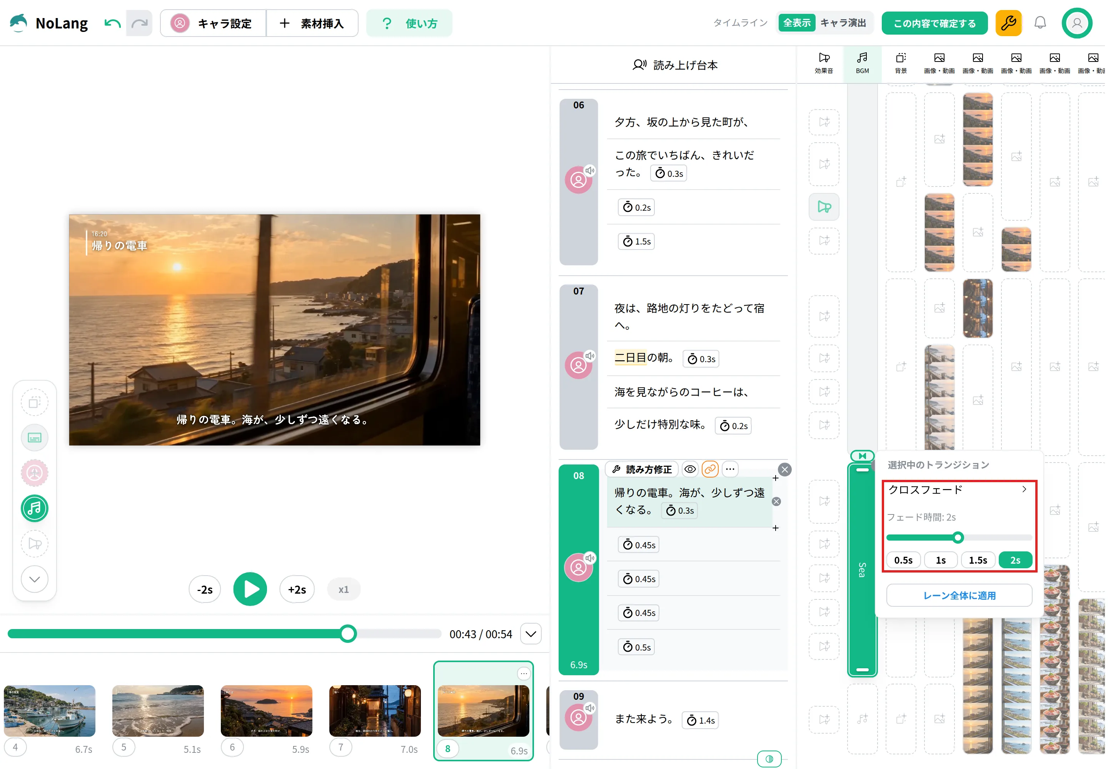Open the 素材挿入 menu
Viewport: 1108px width, 769px height.
point(312,23)
